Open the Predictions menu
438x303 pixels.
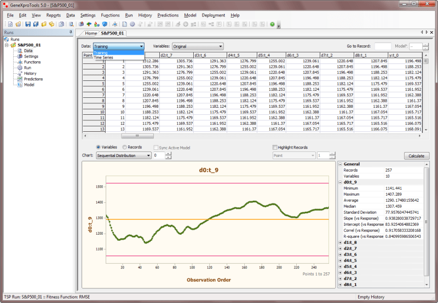tap(168, 15)
